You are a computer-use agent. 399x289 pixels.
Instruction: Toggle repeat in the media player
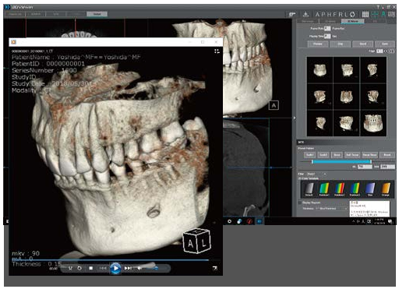click(79, 268)
